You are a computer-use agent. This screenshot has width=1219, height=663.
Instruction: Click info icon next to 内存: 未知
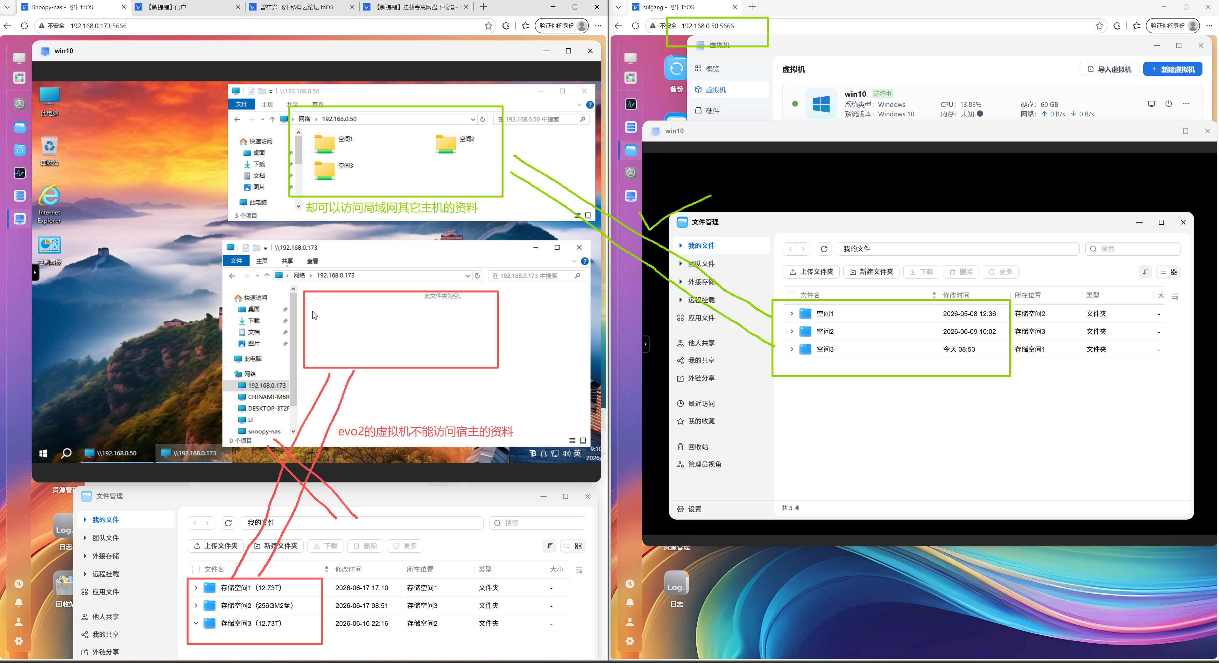click(x=980, y=114)
